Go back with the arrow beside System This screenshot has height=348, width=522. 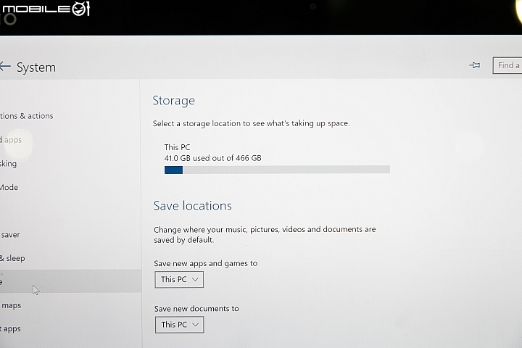click(x=5, y=66)
